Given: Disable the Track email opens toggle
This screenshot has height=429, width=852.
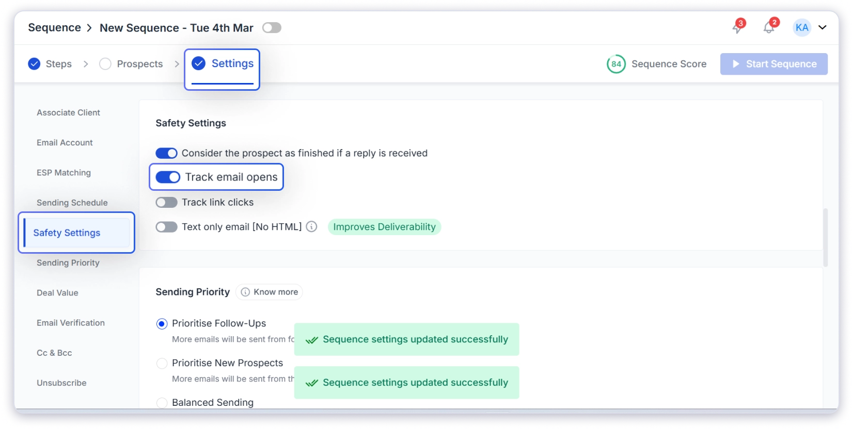Looking at the screenshot, I should pyautogui.click(x=168, y=177).
